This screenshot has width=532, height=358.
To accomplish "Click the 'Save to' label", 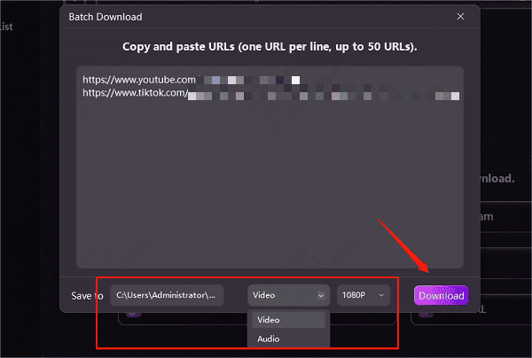I will 87,295.
